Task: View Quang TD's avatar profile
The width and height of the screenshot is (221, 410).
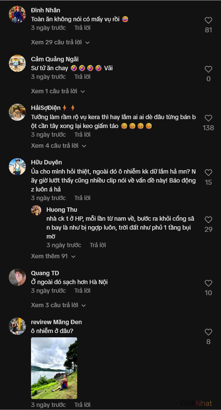Action: 17,277
